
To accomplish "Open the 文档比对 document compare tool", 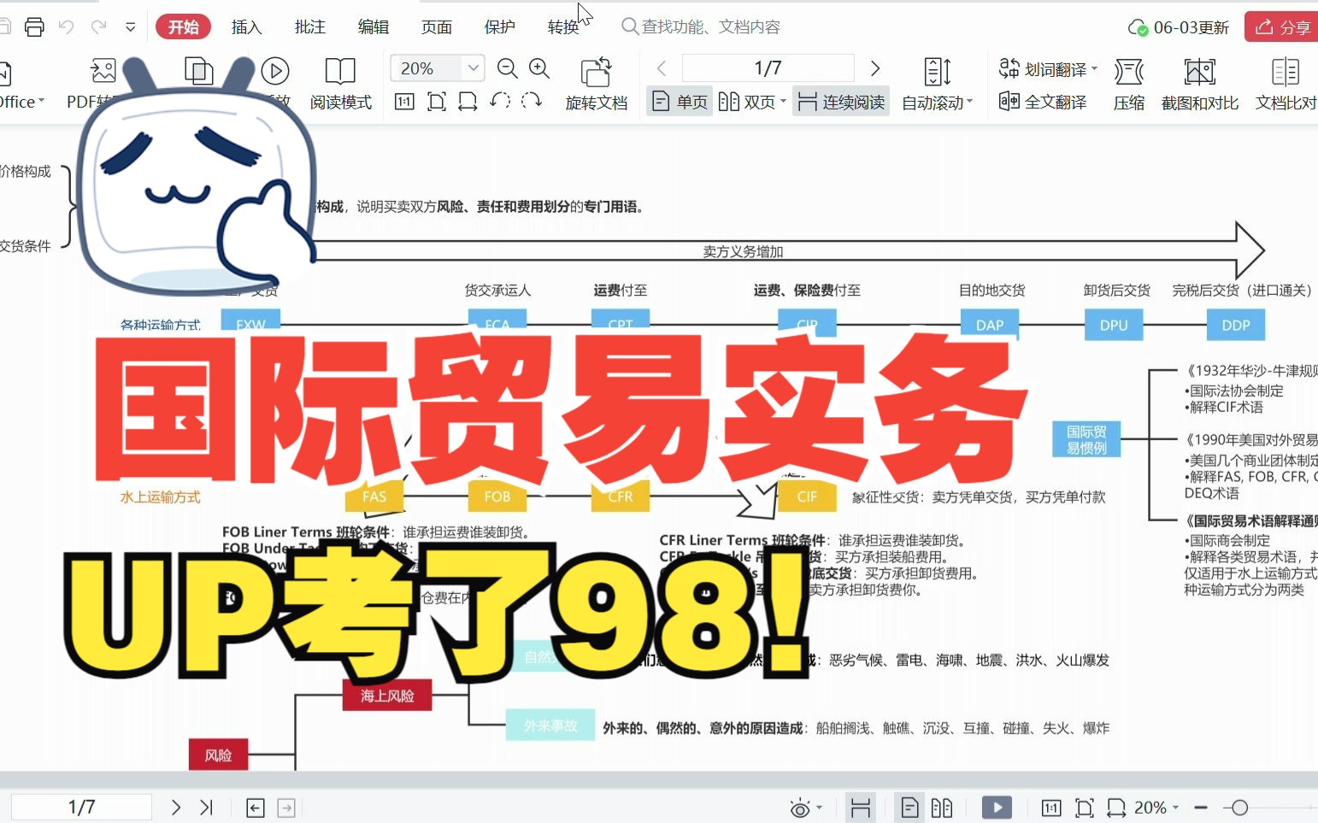I will coord(1286,84).
